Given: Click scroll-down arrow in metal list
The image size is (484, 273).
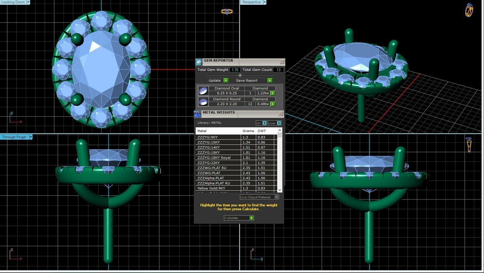Looking at the screenshot, I should click(280, 190).
